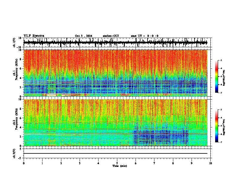Image resolution: width=237 pixels, height=183 pixels.
Task: Click the -7 tick on ch.1 color bar
Action: (221, 93)
